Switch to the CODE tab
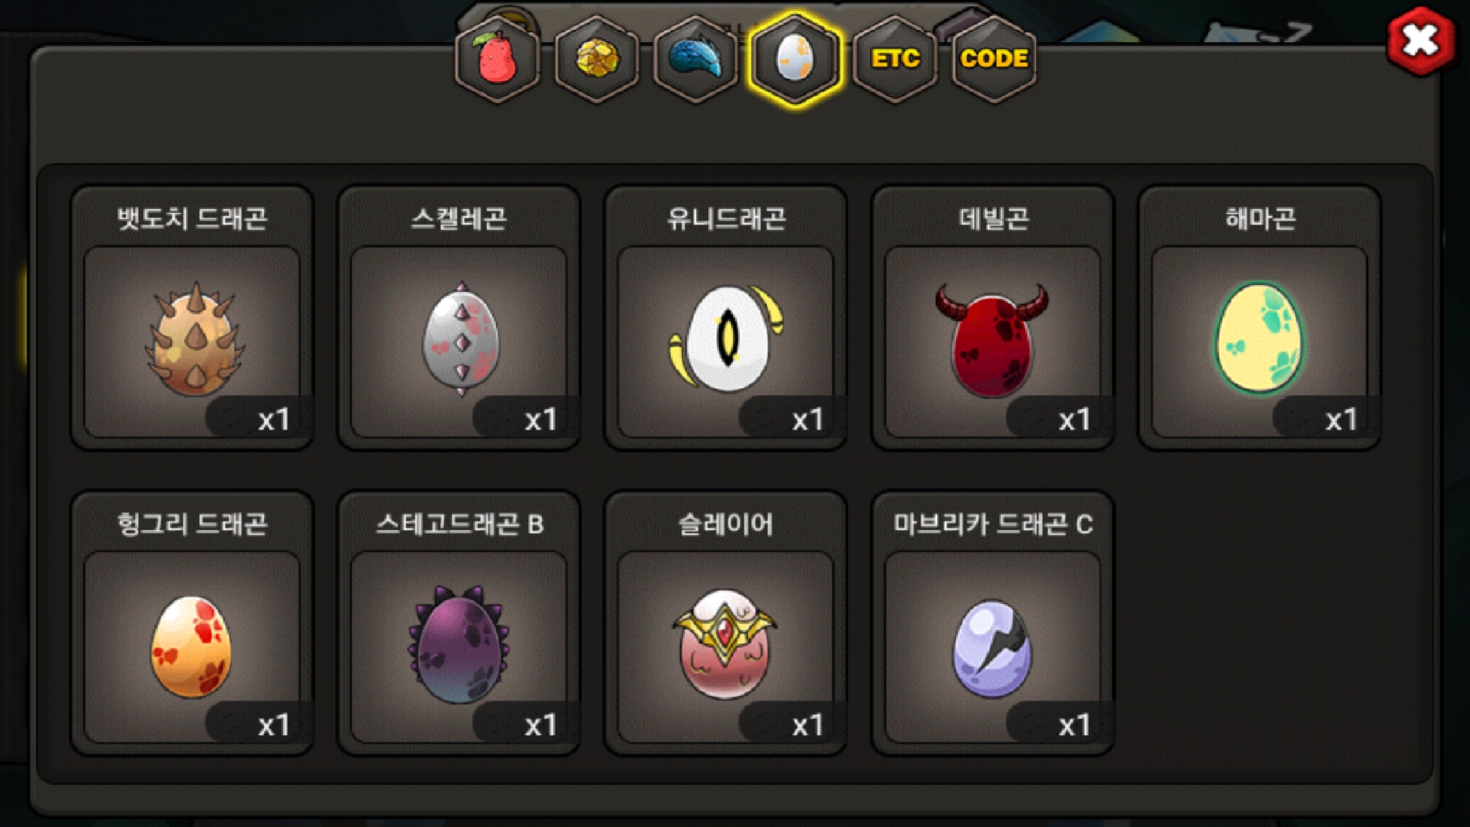 tap(994, 59)
